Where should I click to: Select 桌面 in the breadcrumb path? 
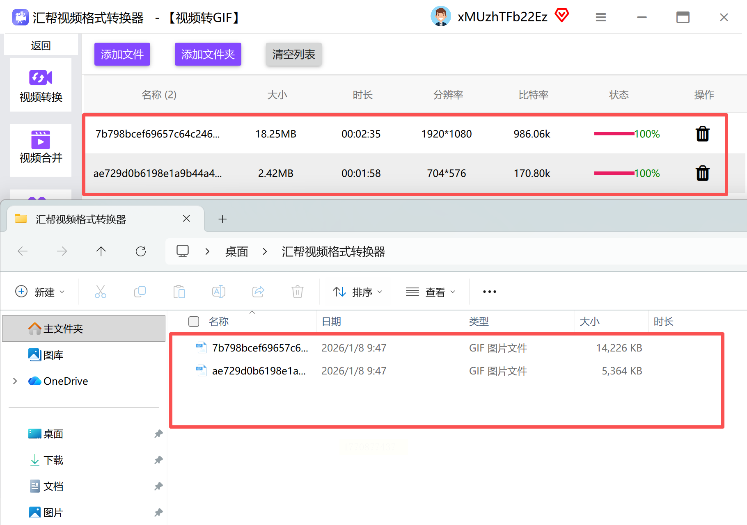pos(236,251)
